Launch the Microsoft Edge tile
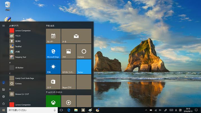The width and height of the screenshot is (201, 113). [53, 51]
